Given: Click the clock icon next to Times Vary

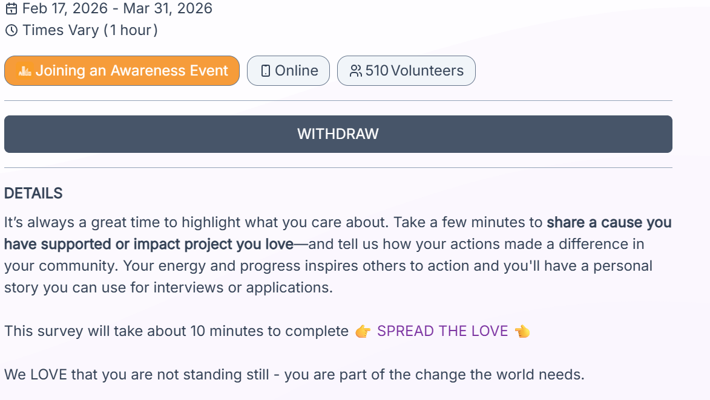Looking at the screenshot, I should (x=11, y=30).
